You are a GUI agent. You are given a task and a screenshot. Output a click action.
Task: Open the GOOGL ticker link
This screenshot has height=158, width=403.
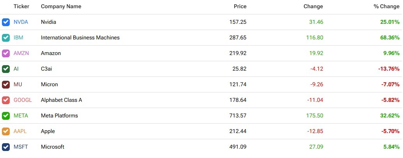(23, 100)
